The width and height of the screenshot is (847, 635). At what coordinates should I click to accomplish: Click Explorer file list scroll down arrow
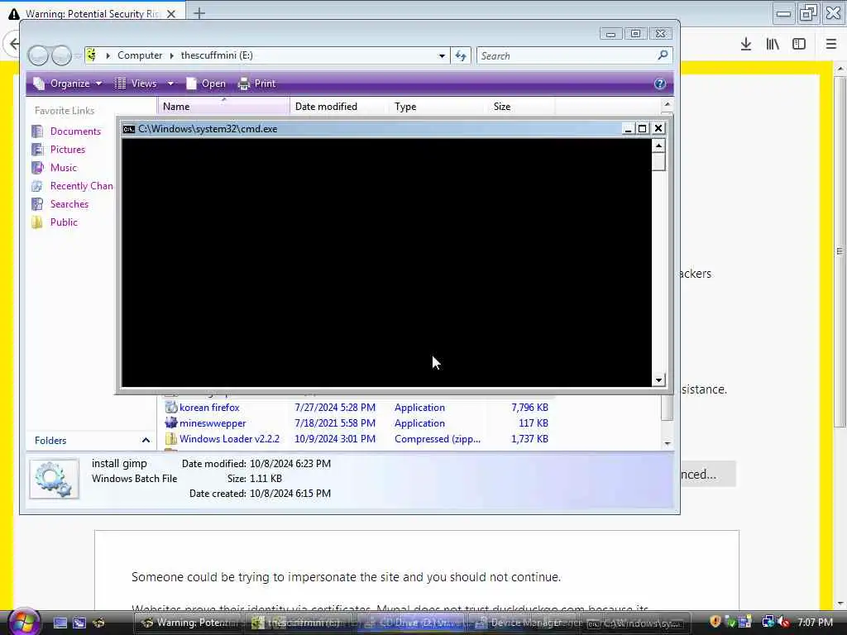pyautogui.click(x=668, y=443)
